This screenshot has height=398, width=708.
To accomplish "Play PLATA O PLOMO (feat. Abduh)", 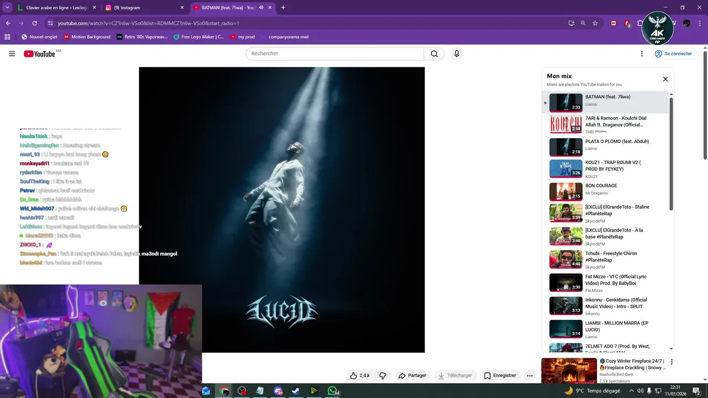I will pyautogui.click(x=605, y=147).
